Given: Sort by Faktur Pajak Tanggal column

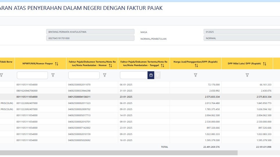Looking at the screenshot, I should (162, 65).
